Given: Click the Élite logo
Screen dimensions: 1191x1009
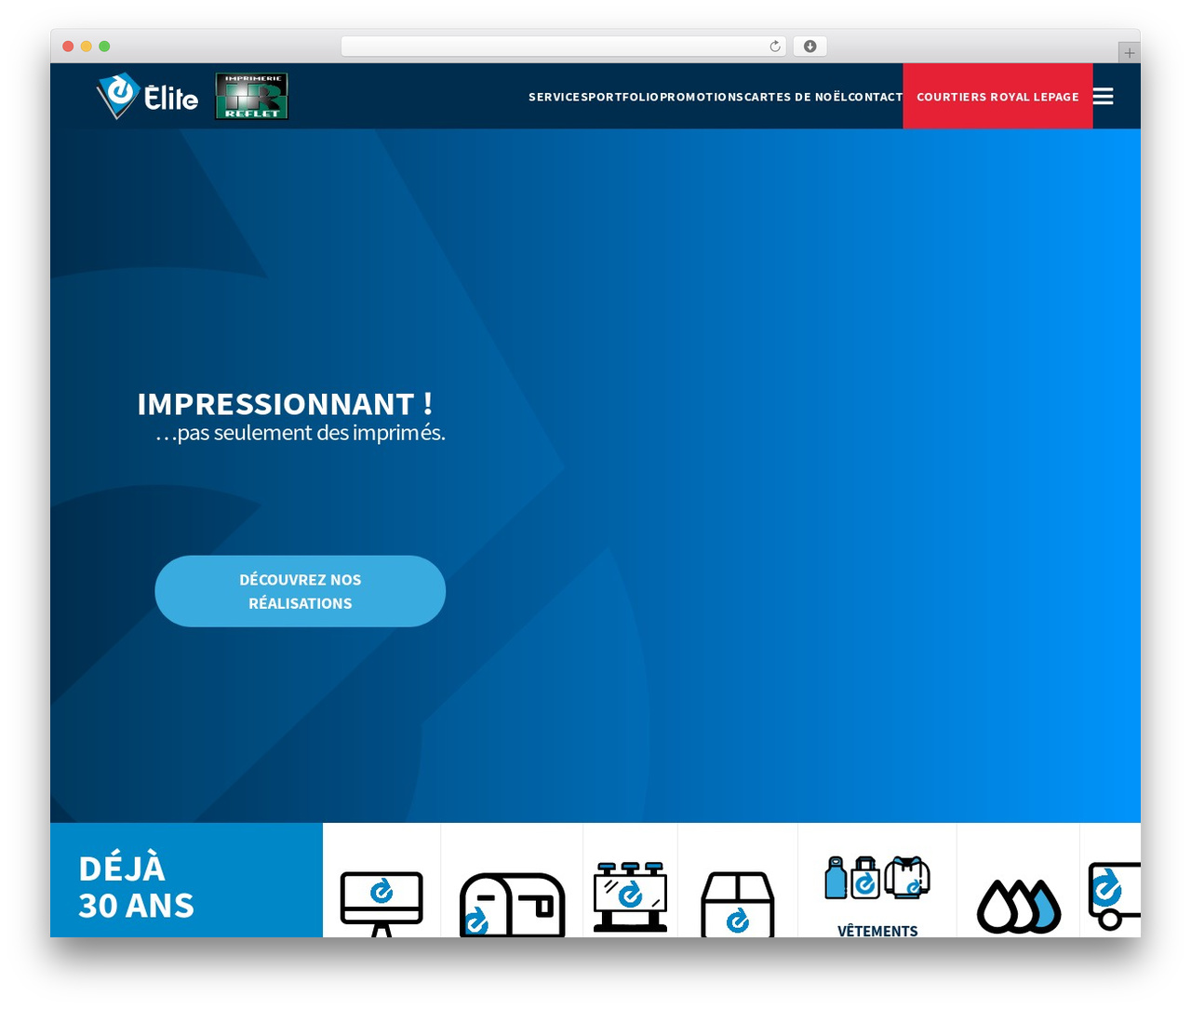Looking at the screenshot, I should [147, 96].
